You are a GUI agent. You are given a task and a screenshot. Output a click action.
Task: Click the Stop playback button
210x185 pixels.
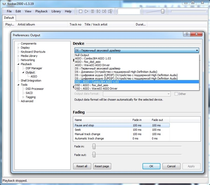(x=81, y=11)
